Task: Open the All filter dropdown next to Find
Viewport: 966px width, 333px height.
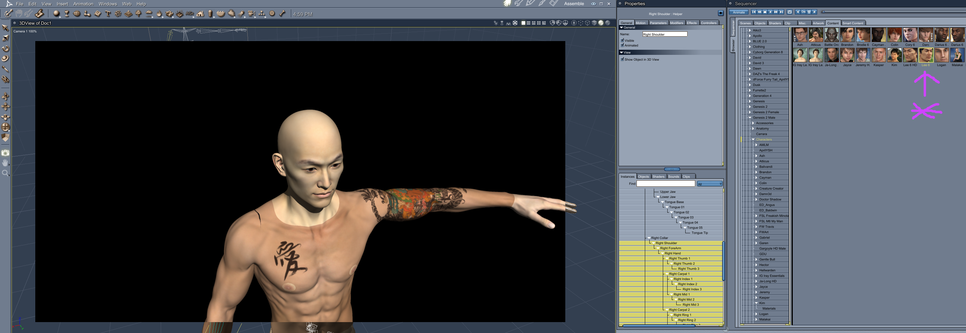Action: pos(709,184)
